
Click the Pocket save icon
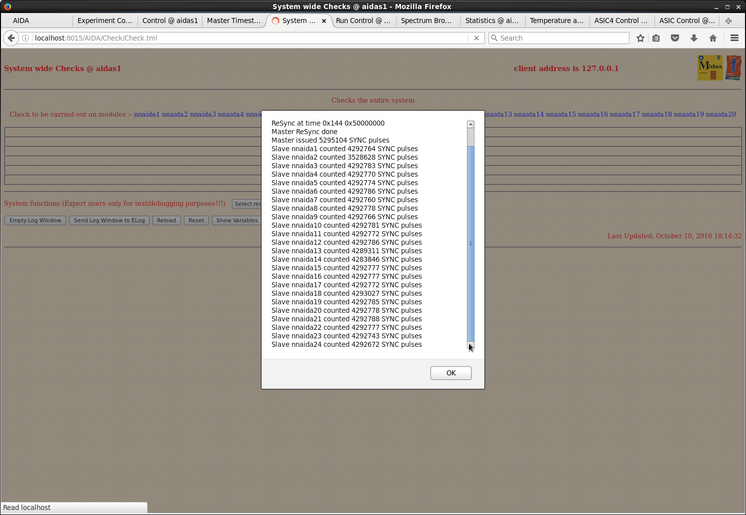(675, 38)
